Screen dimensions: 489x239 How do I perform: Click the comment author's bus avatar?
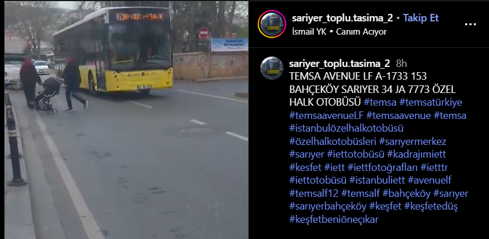[x=272, y=68]
